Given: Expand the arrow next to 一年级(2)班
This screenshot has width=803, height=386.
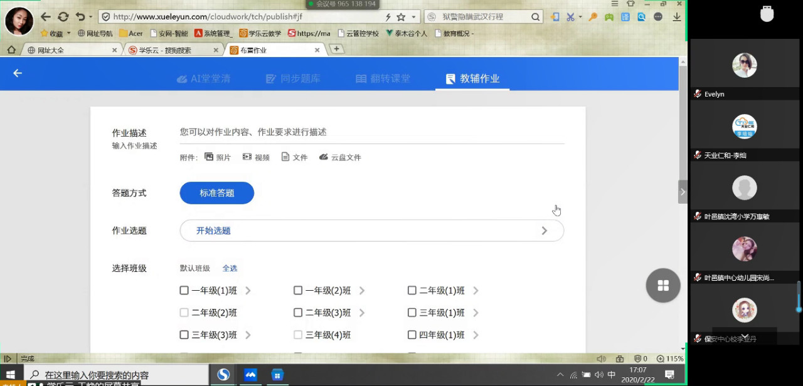Looking at the screenshot, I should coord(362,291).
